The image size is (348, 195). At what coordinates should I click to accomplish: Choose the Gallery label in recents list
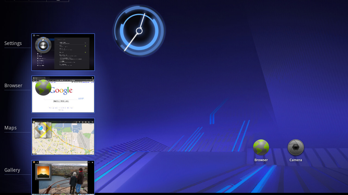point(12,170)
